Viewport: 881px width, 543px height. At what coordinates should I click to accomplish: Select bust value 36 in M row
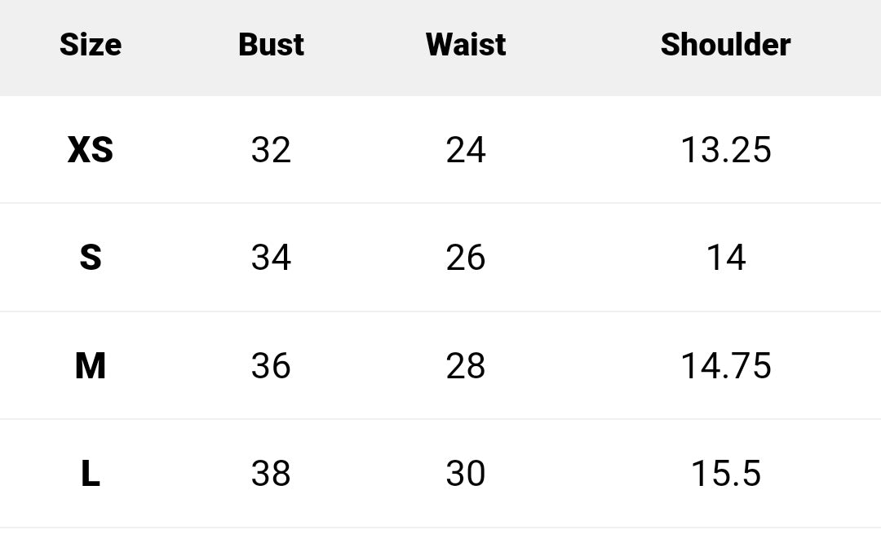[x=271, y=366]
